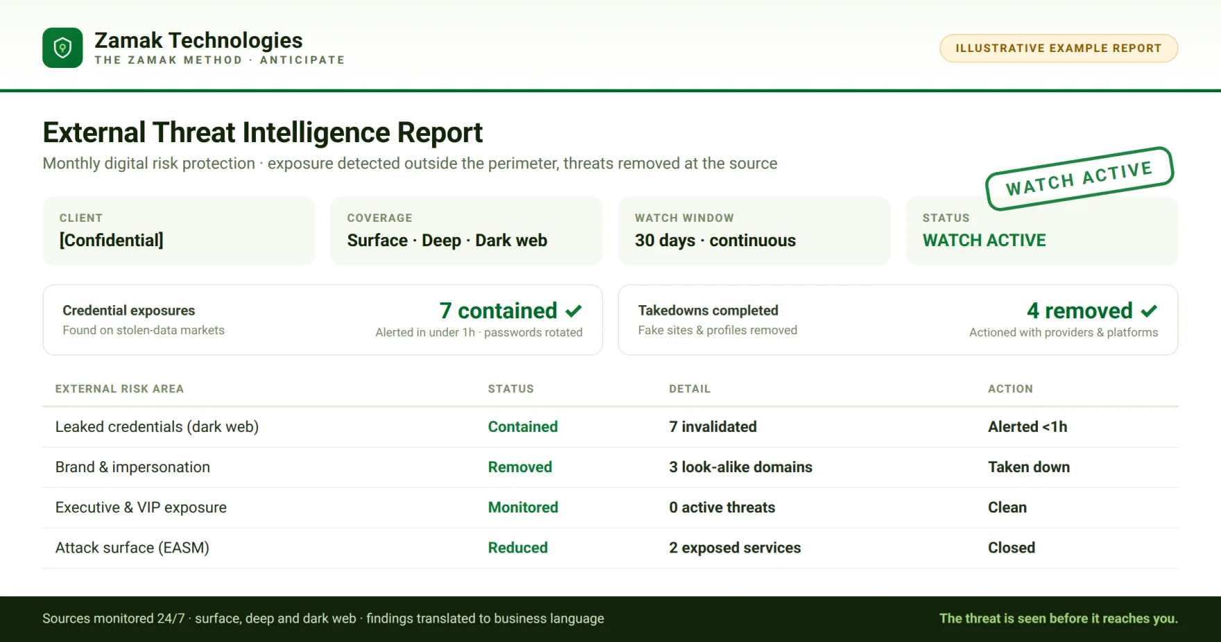
Task: Click the 7 contained figure
Action: [x=498, y=311]
